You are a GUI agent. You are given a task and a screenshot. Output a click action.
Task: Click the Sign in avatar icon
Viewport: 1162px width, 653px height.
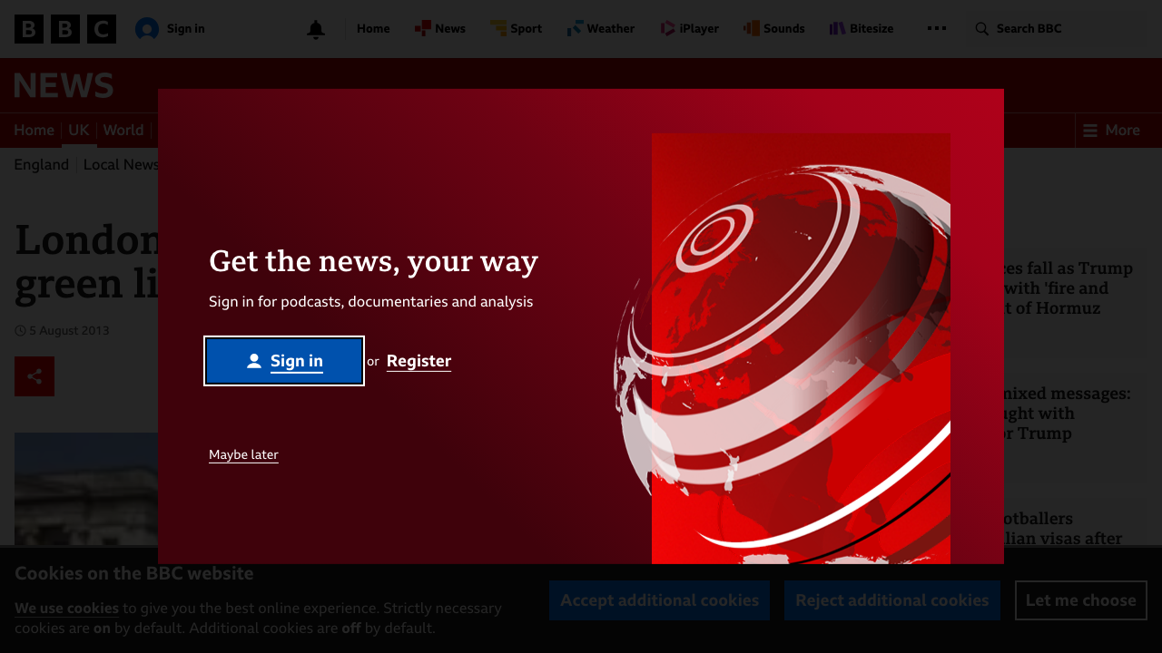[148, 28]
